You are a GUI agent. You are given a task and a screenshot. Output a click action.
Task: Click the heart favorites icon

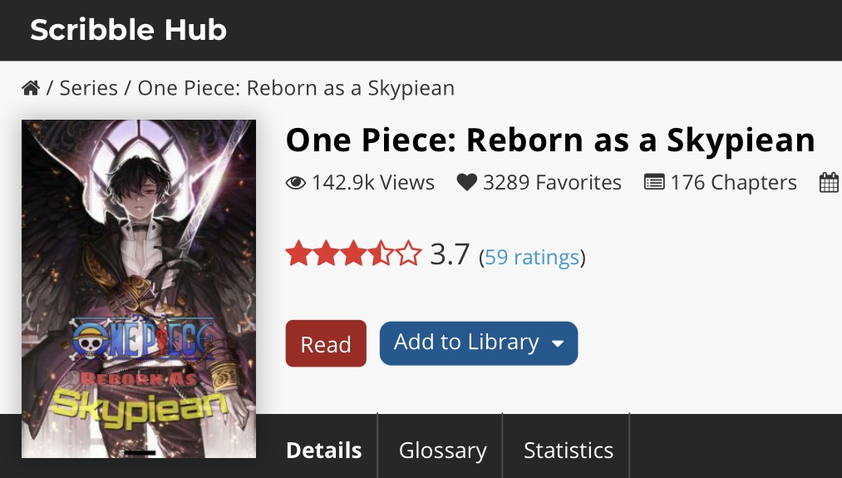(467, 183)
